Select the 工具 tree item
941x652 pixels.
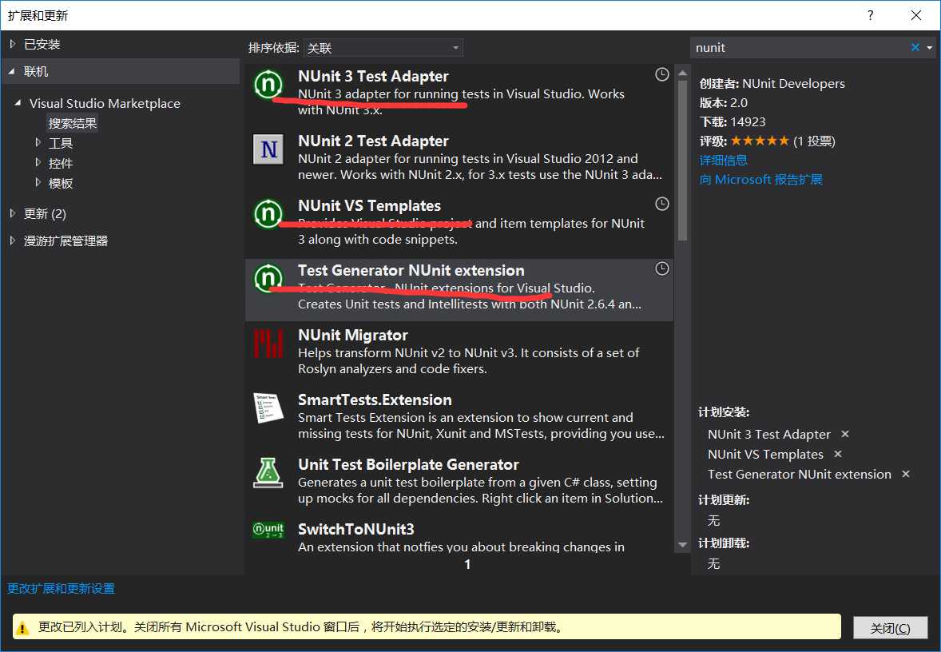coord(61,143)
